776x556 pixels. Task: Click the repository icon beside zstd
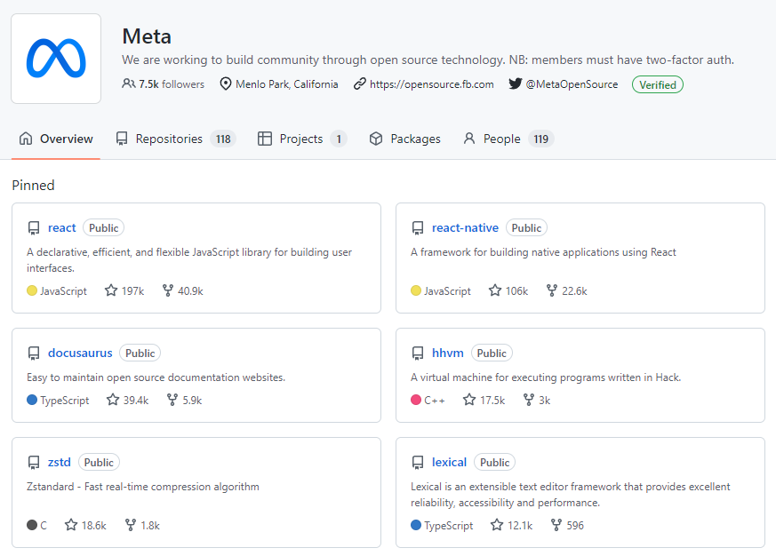click(x=34, y=463)
